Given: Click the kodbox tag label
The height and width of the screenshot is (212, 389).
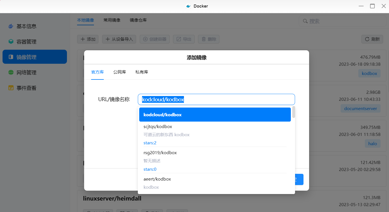Looking at the screenshot, I should pyautogui.click(x=369, y=74).
